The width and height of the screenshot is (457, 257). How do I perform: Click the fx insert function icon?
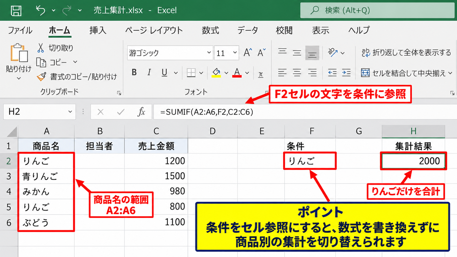coord(141,112)
